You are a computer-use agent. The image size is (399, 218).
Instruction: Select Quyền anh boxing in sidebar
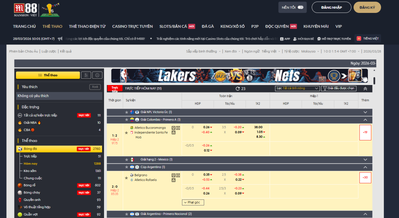[59, 200]
